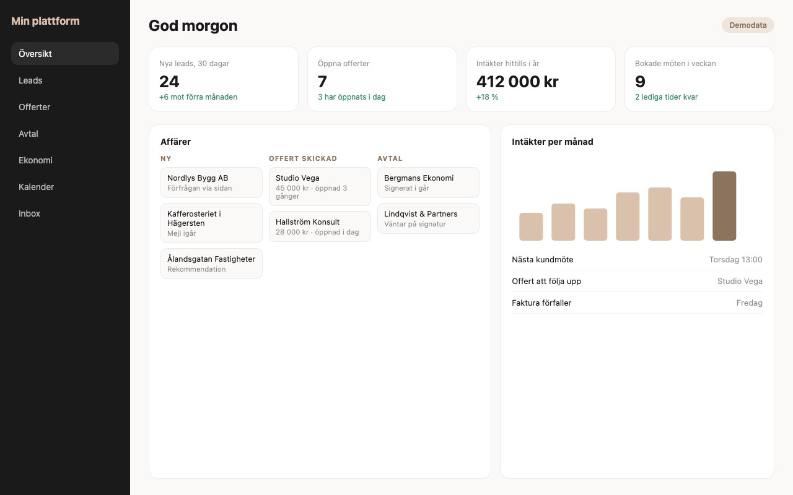Click the Torsdag 13:00 value
Screen dimensions: 793x495
click(735, 260)
